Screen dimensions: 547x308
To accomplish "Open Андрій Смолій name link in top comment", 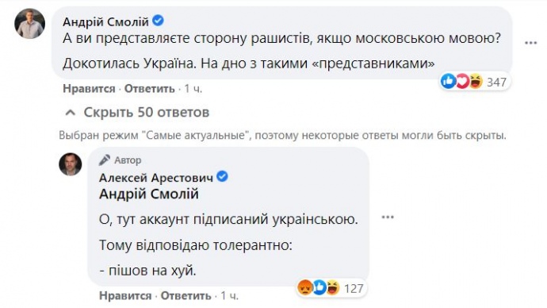I will point(105,21).
